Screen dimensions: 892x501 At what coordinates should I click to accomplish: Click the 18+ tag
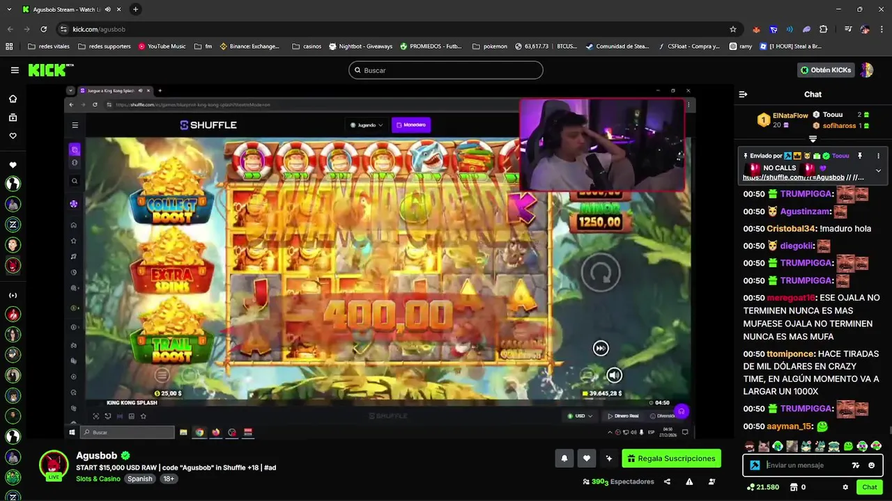pyautogui.click(x=169, y=479)
